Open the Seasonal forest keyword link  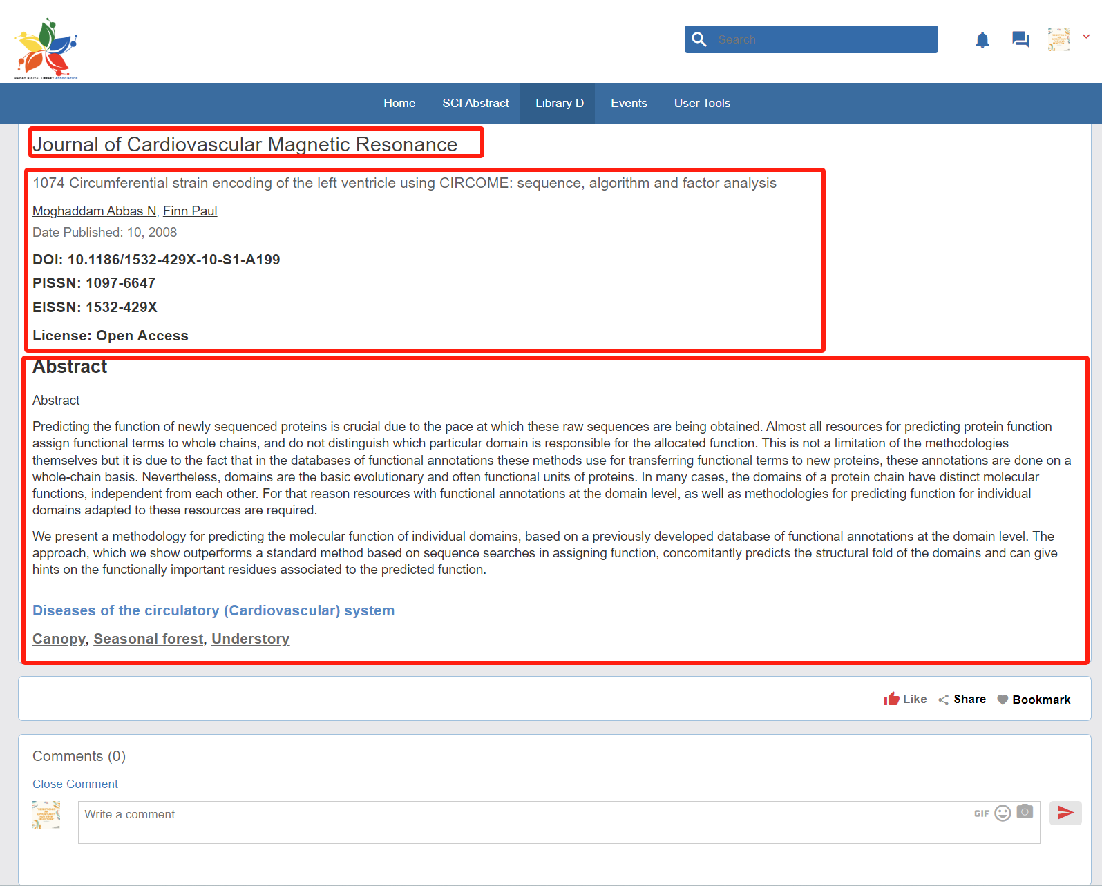click(x=149, y=639)
